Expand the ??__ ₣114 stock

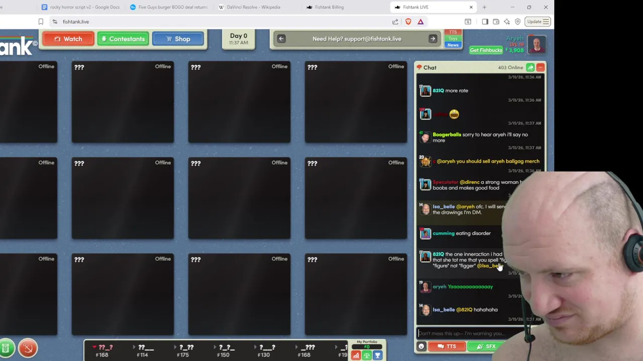click(x=143, y=351)
